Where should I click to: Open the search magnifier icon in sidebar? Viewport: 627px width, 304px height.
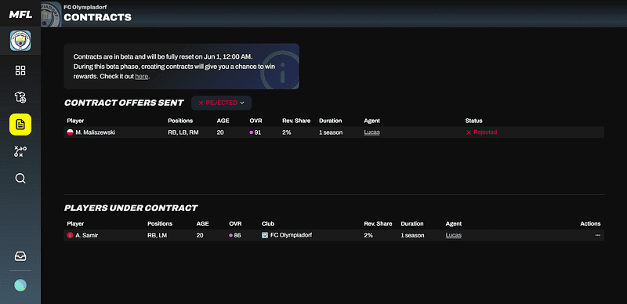20,179
